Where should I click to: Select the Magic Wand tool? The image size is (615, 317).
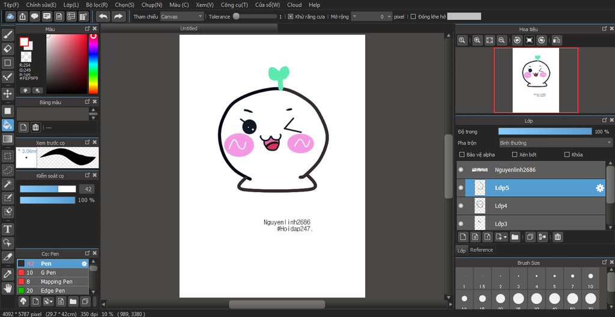click(8, 184)
